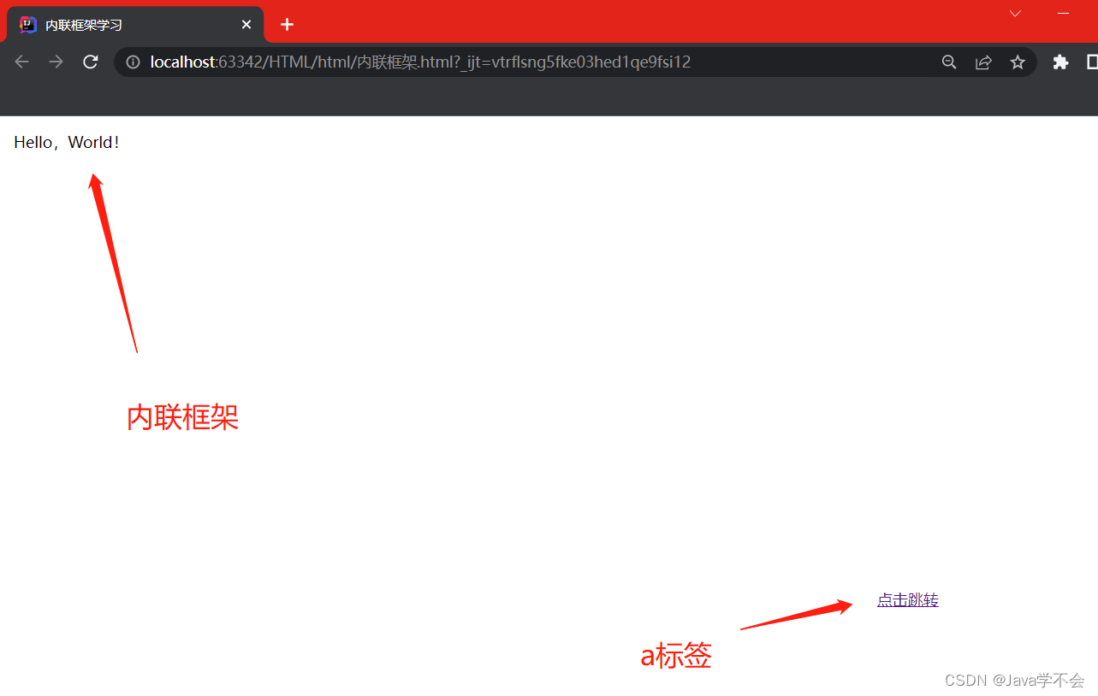
Task: Open the tab search chevron in title bar
Action: (x=1015, y=13)
